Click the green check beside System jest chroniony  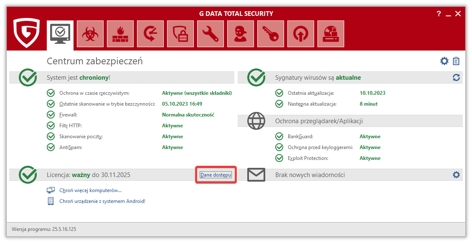pos(28,78)
